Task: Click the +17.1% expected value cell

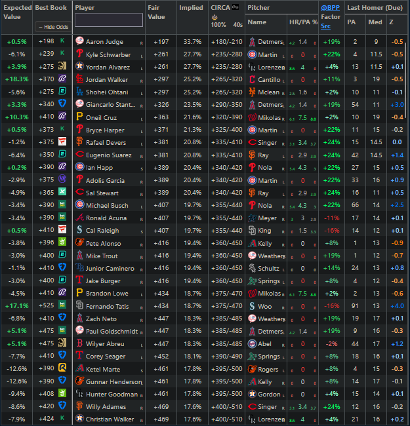Action: point(16,306)
